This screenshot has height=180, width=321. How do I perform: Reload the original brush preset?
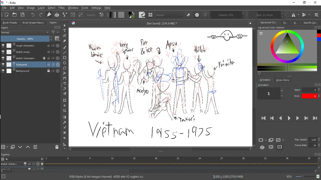(x=205, y=15)
